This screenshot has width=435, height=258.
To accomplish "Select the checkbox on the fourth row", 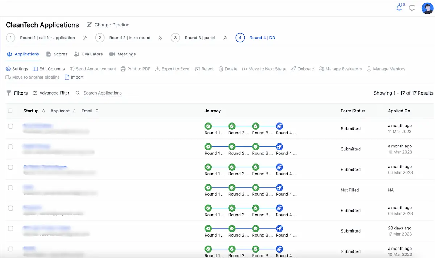I will tap(10, 188).
